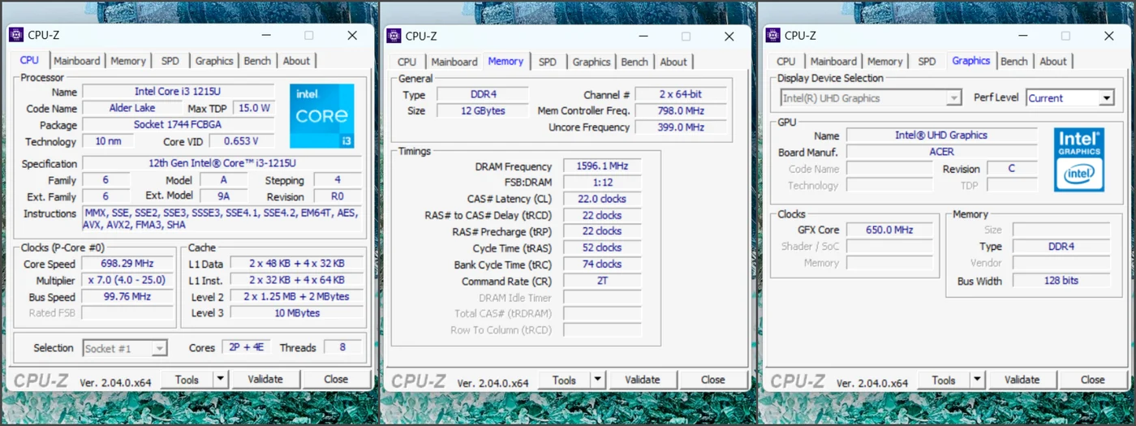Click the Close button in the CPU window footer
Image resolution: width=1136 pixels, height=426 pixels.
point(336,379)
